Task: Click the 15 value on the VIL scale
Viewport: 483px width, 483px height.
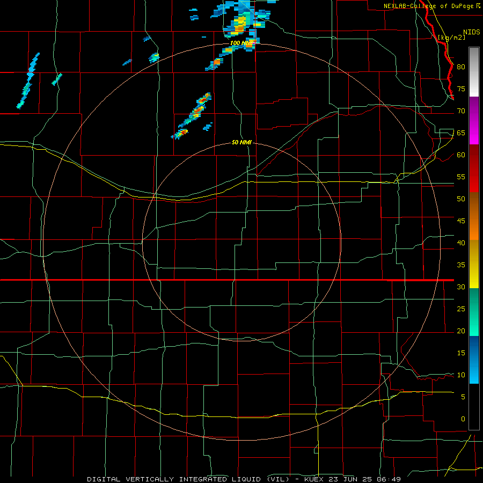Action: (x=461, y=353)
